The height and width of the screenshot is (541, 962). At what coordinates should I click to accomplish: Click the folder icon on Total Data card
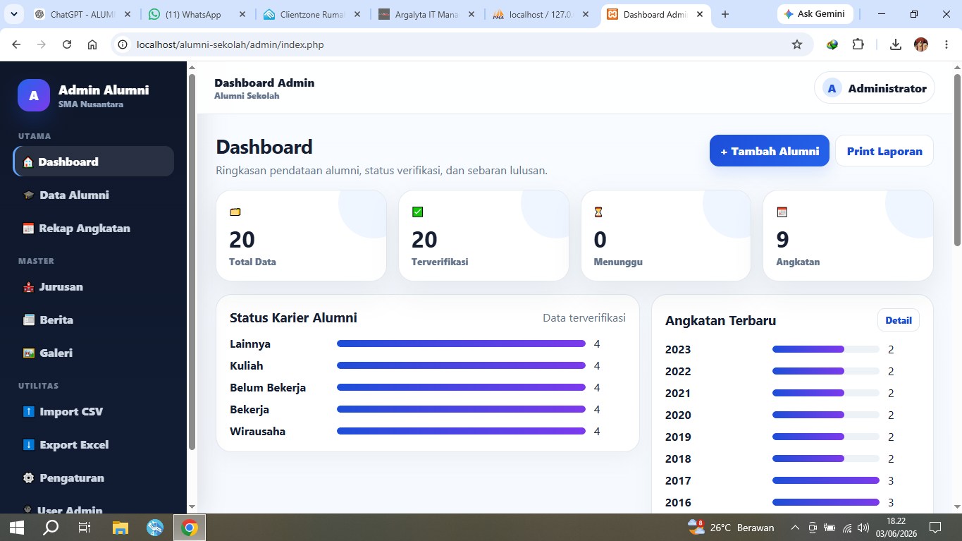[235, 212]
